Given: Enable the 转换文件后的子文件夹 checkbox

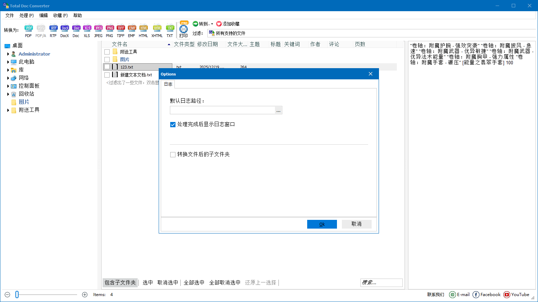Looking at the screenshot, I should [x=173, y=154].
